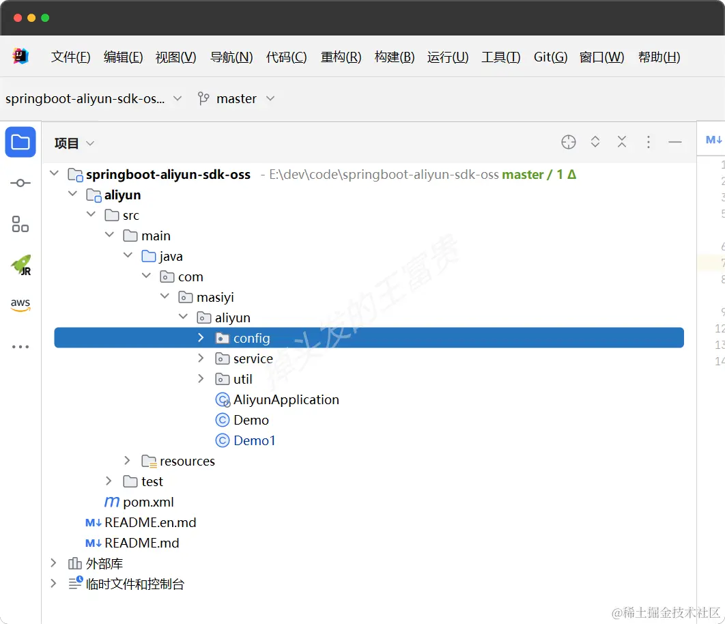Open the 构建(B) menu
Image resolution: width=725 pixels, height=624 pixels.
(x=395, y=57)
